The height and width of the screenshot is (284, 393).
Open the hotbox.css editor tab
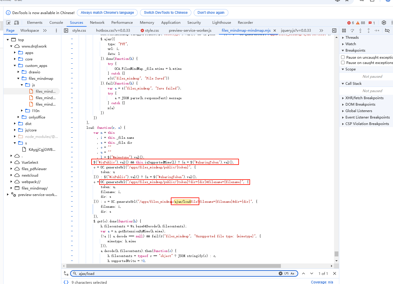pyautogui.click(x=113, y=31)
